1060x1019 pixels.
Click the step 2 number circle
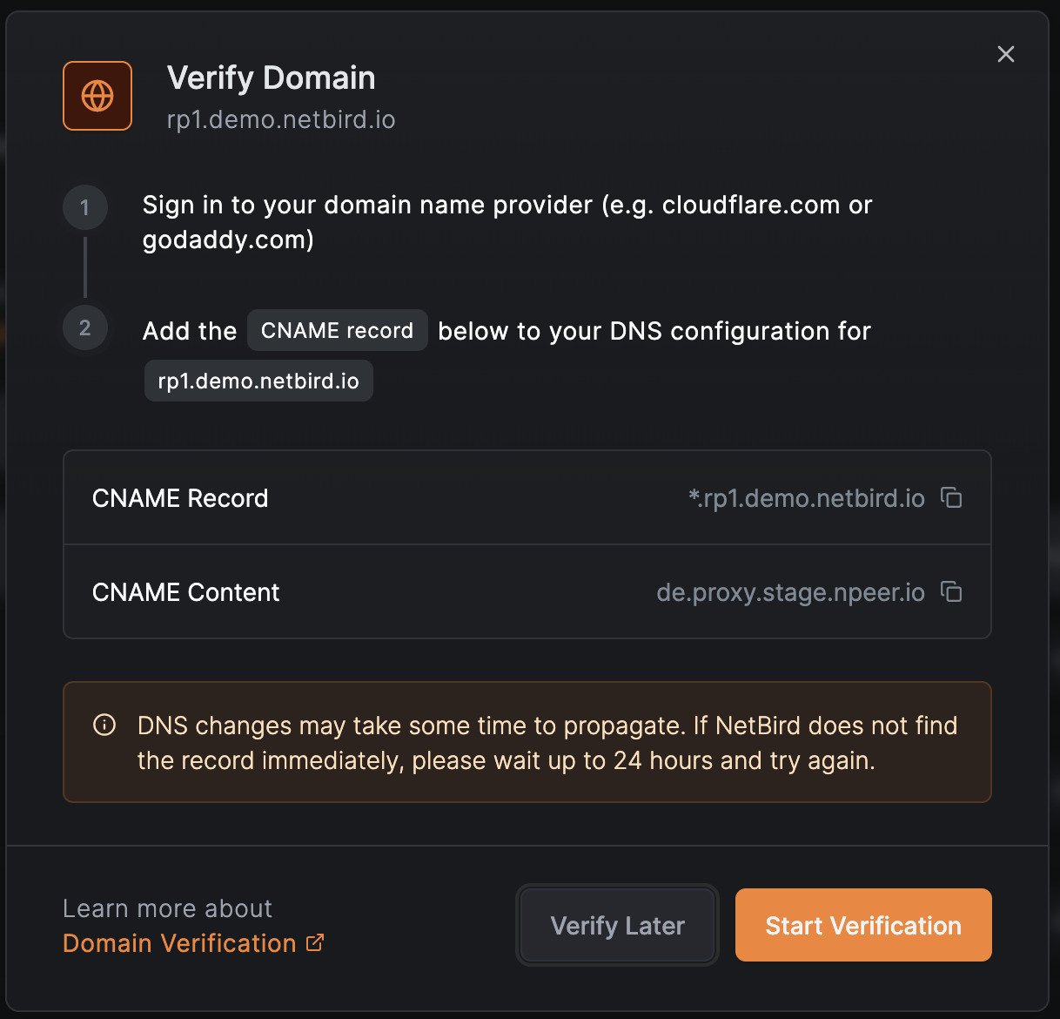point(84,328)
